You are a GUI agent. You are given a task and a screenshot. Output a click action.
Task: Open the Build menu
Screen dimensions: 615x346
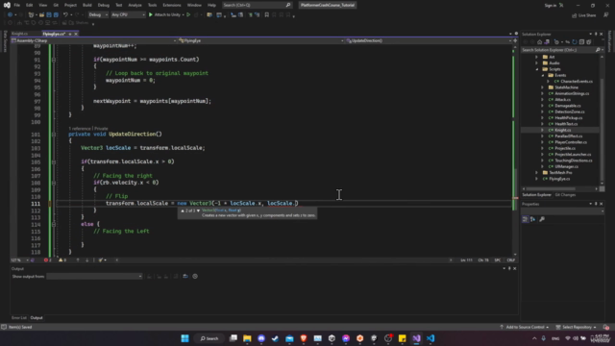(87, 5)
